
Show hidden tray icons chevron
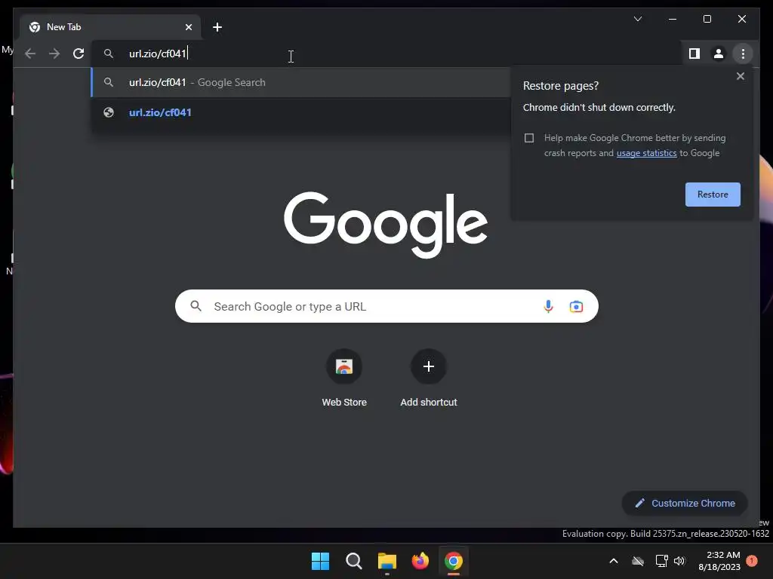[614, 561]
